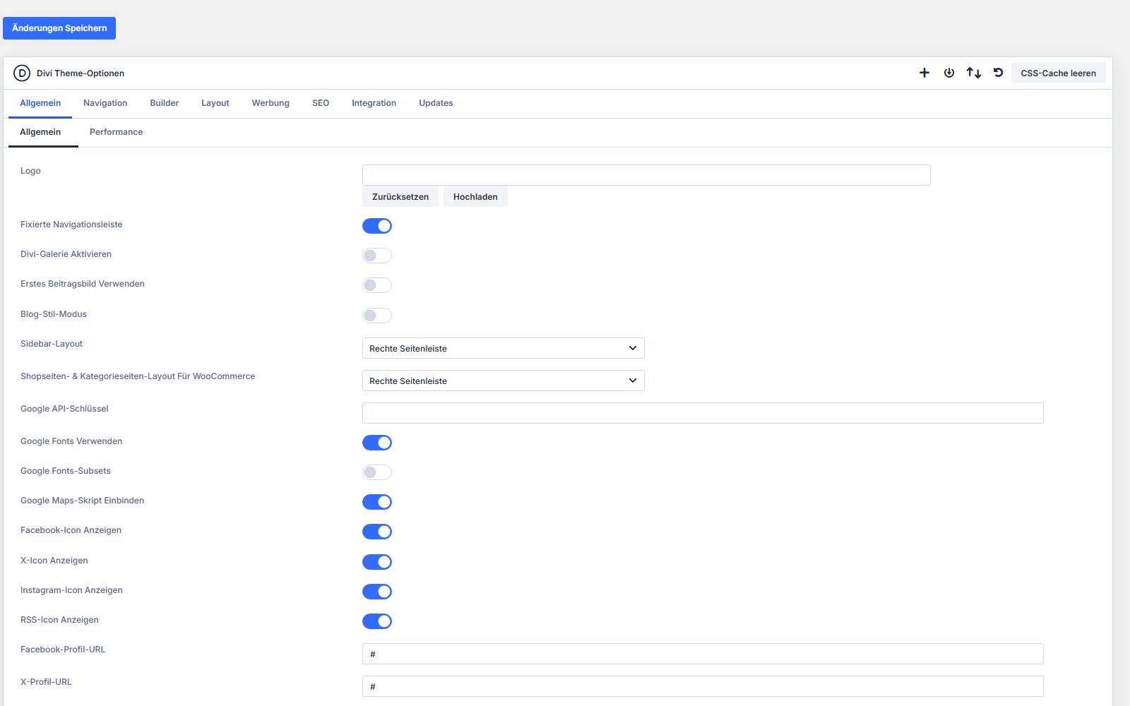Viewport: 1130px width, 706px height.
Task: Open SEO tab
Action: [321, 103]
